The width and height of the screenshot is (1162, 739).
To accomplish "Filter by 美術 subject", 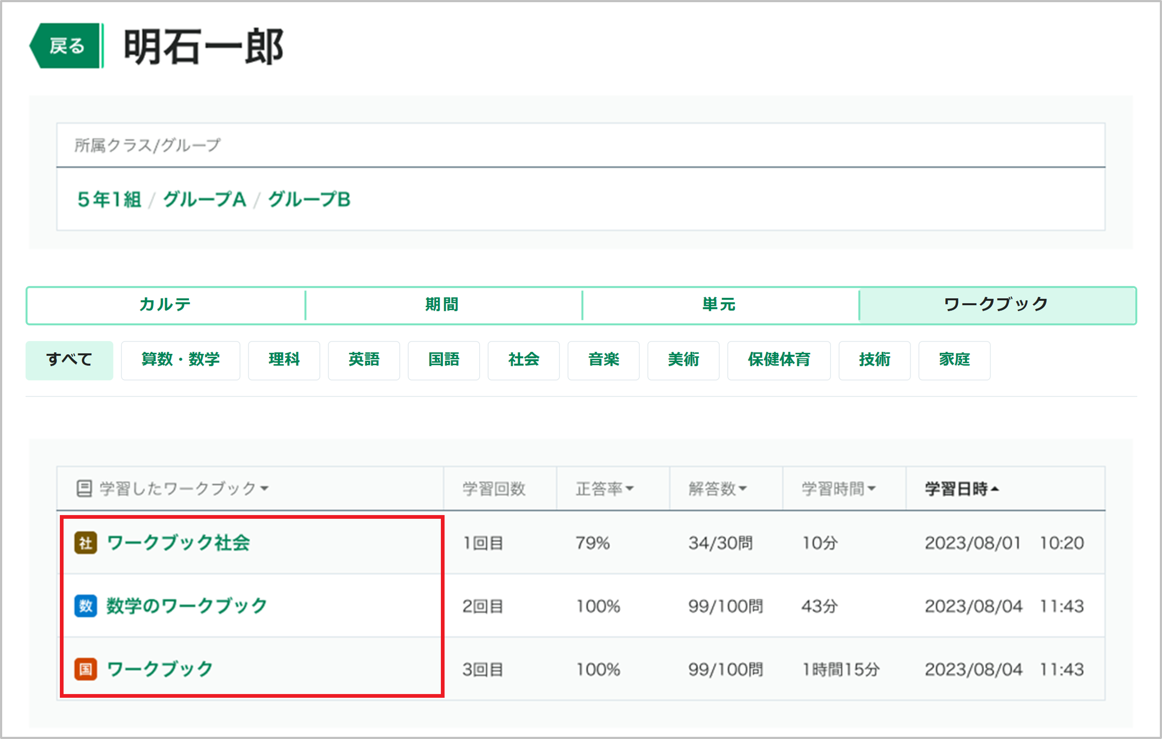I will 683,360.
